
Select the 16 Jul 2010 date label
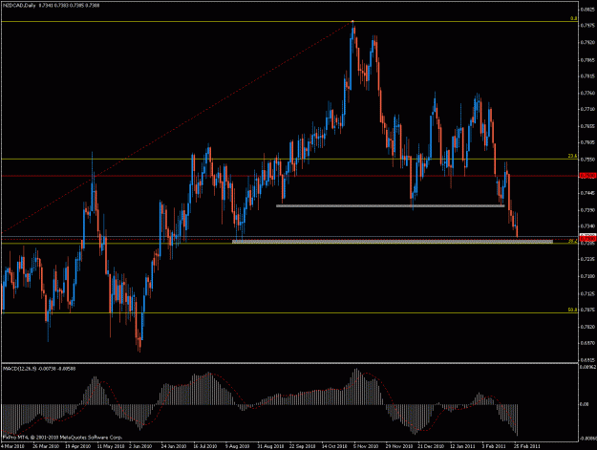tap(205, 446)
